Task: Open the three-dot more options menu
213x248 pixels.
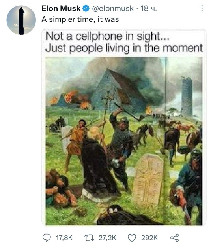Action: coord(202,8)
